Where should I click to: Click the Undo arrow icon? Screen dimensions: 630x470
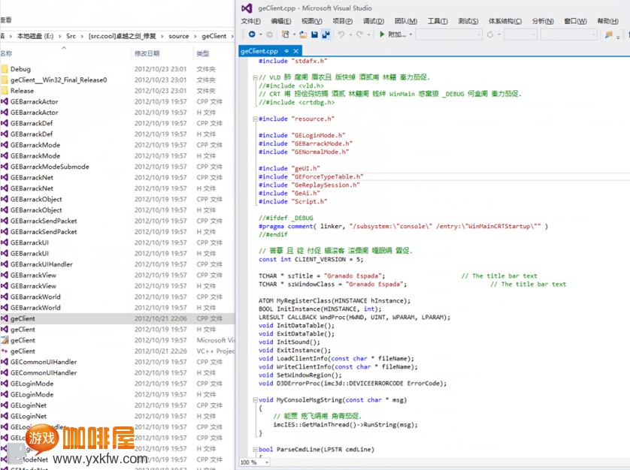click(342, 35)
